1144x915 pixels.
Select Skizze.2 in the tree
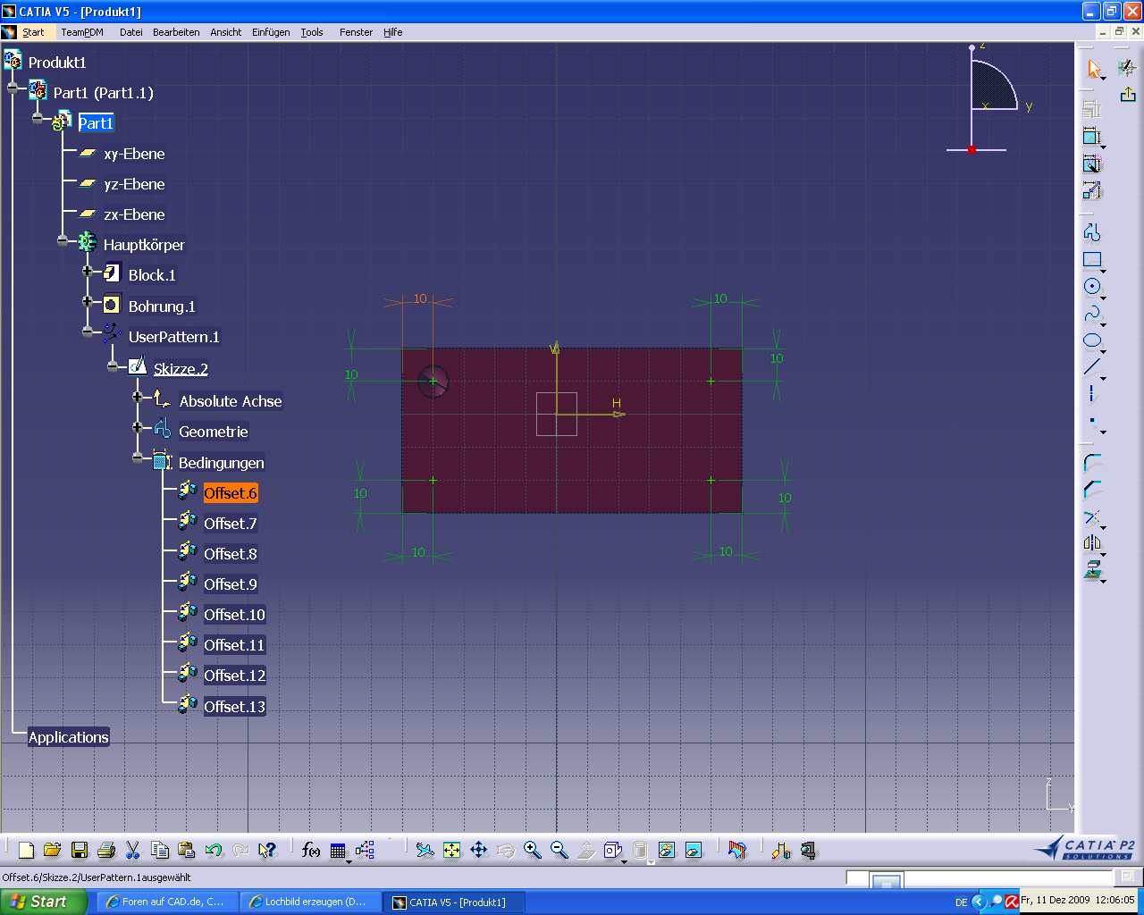tap(181, 369)
